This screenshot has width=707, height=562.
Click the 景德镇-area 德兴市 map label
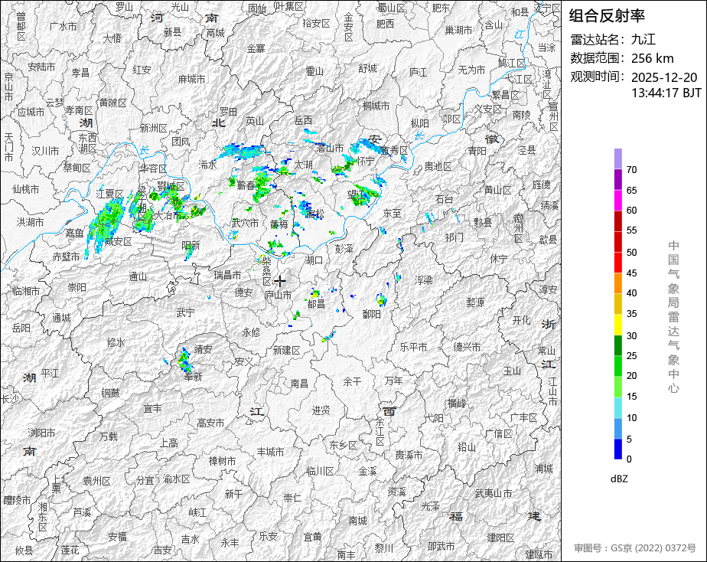467,347
